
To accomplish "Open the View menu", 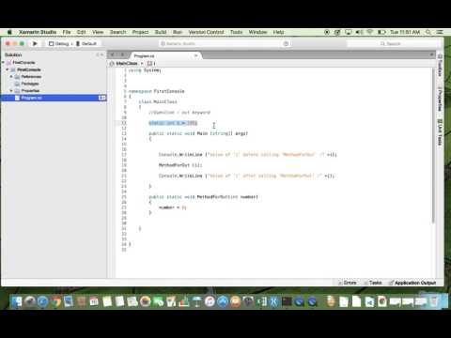I will [x=98, y=32].
